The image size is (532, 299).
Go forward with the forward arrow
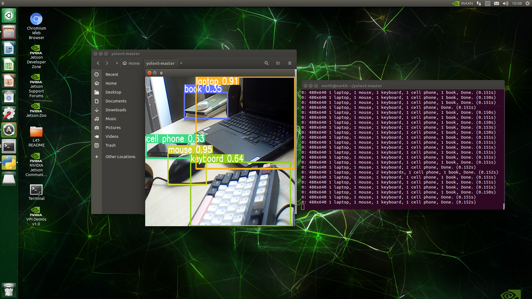pos(107,63)
